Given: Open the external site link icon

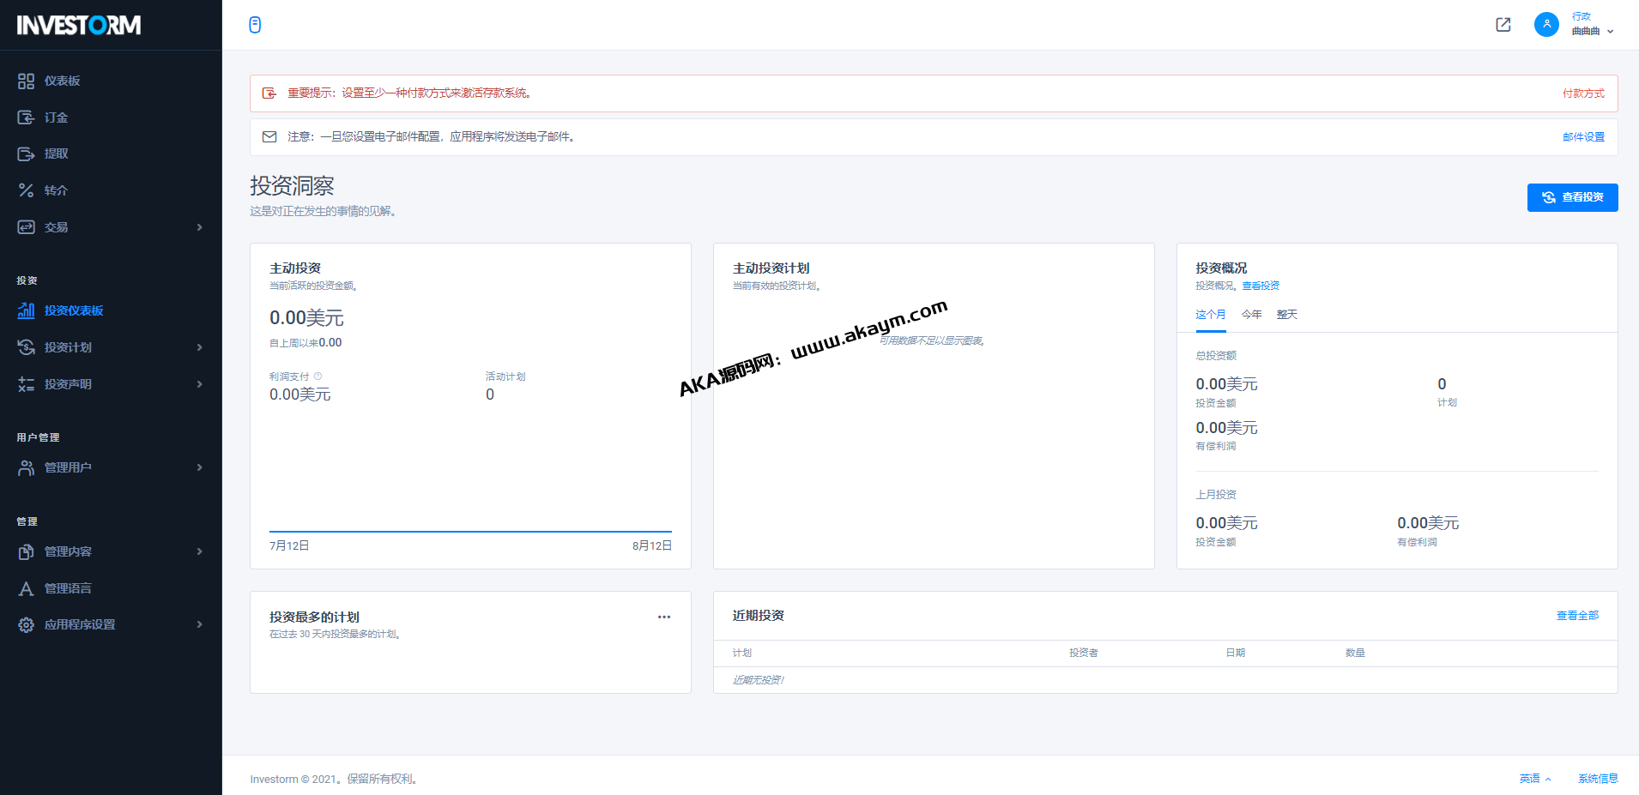Looking at the screenshot, I should coord(1503,25).
